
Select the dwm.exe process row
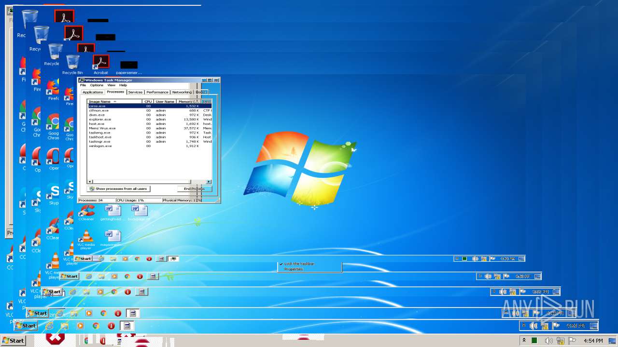(149, 115)
